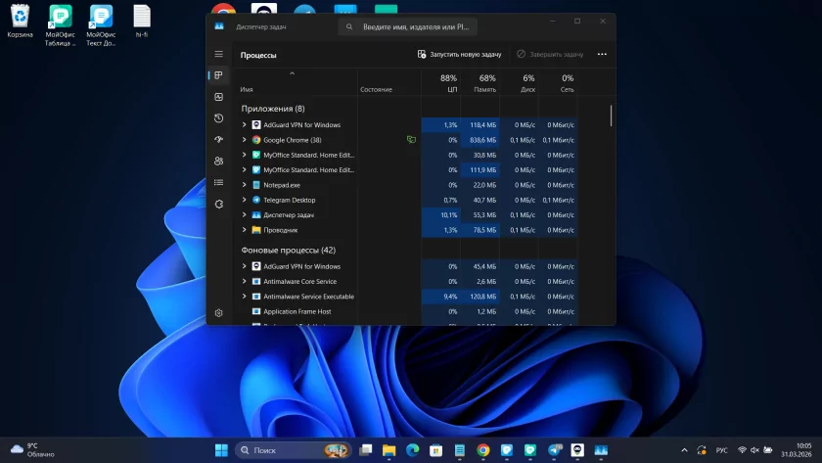The width and height of the screenshot is (822, 463).
Task: Open the Services puzzle-piece icon
Action: 218,204
